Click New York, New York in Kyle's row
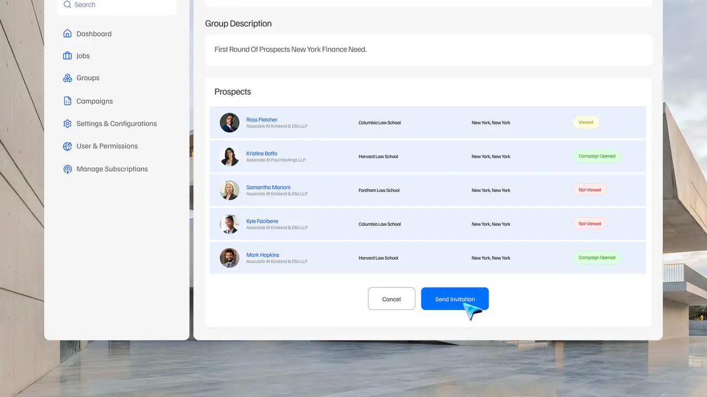Viewport: 707px width, 397px height. (491, 224)
